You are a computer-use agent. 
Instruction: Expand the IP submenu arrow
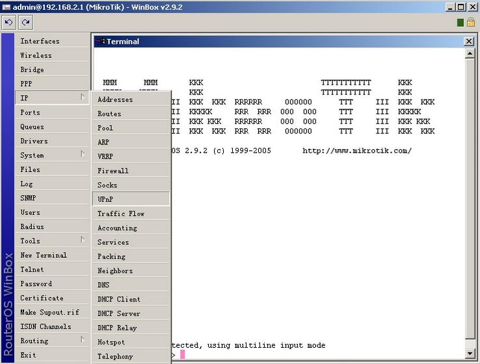[83, 98]
